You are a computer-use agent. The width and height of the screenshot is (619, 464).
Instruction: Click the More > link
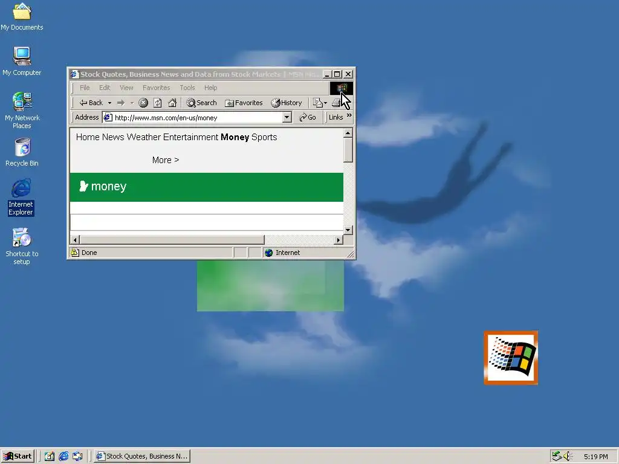166,160
